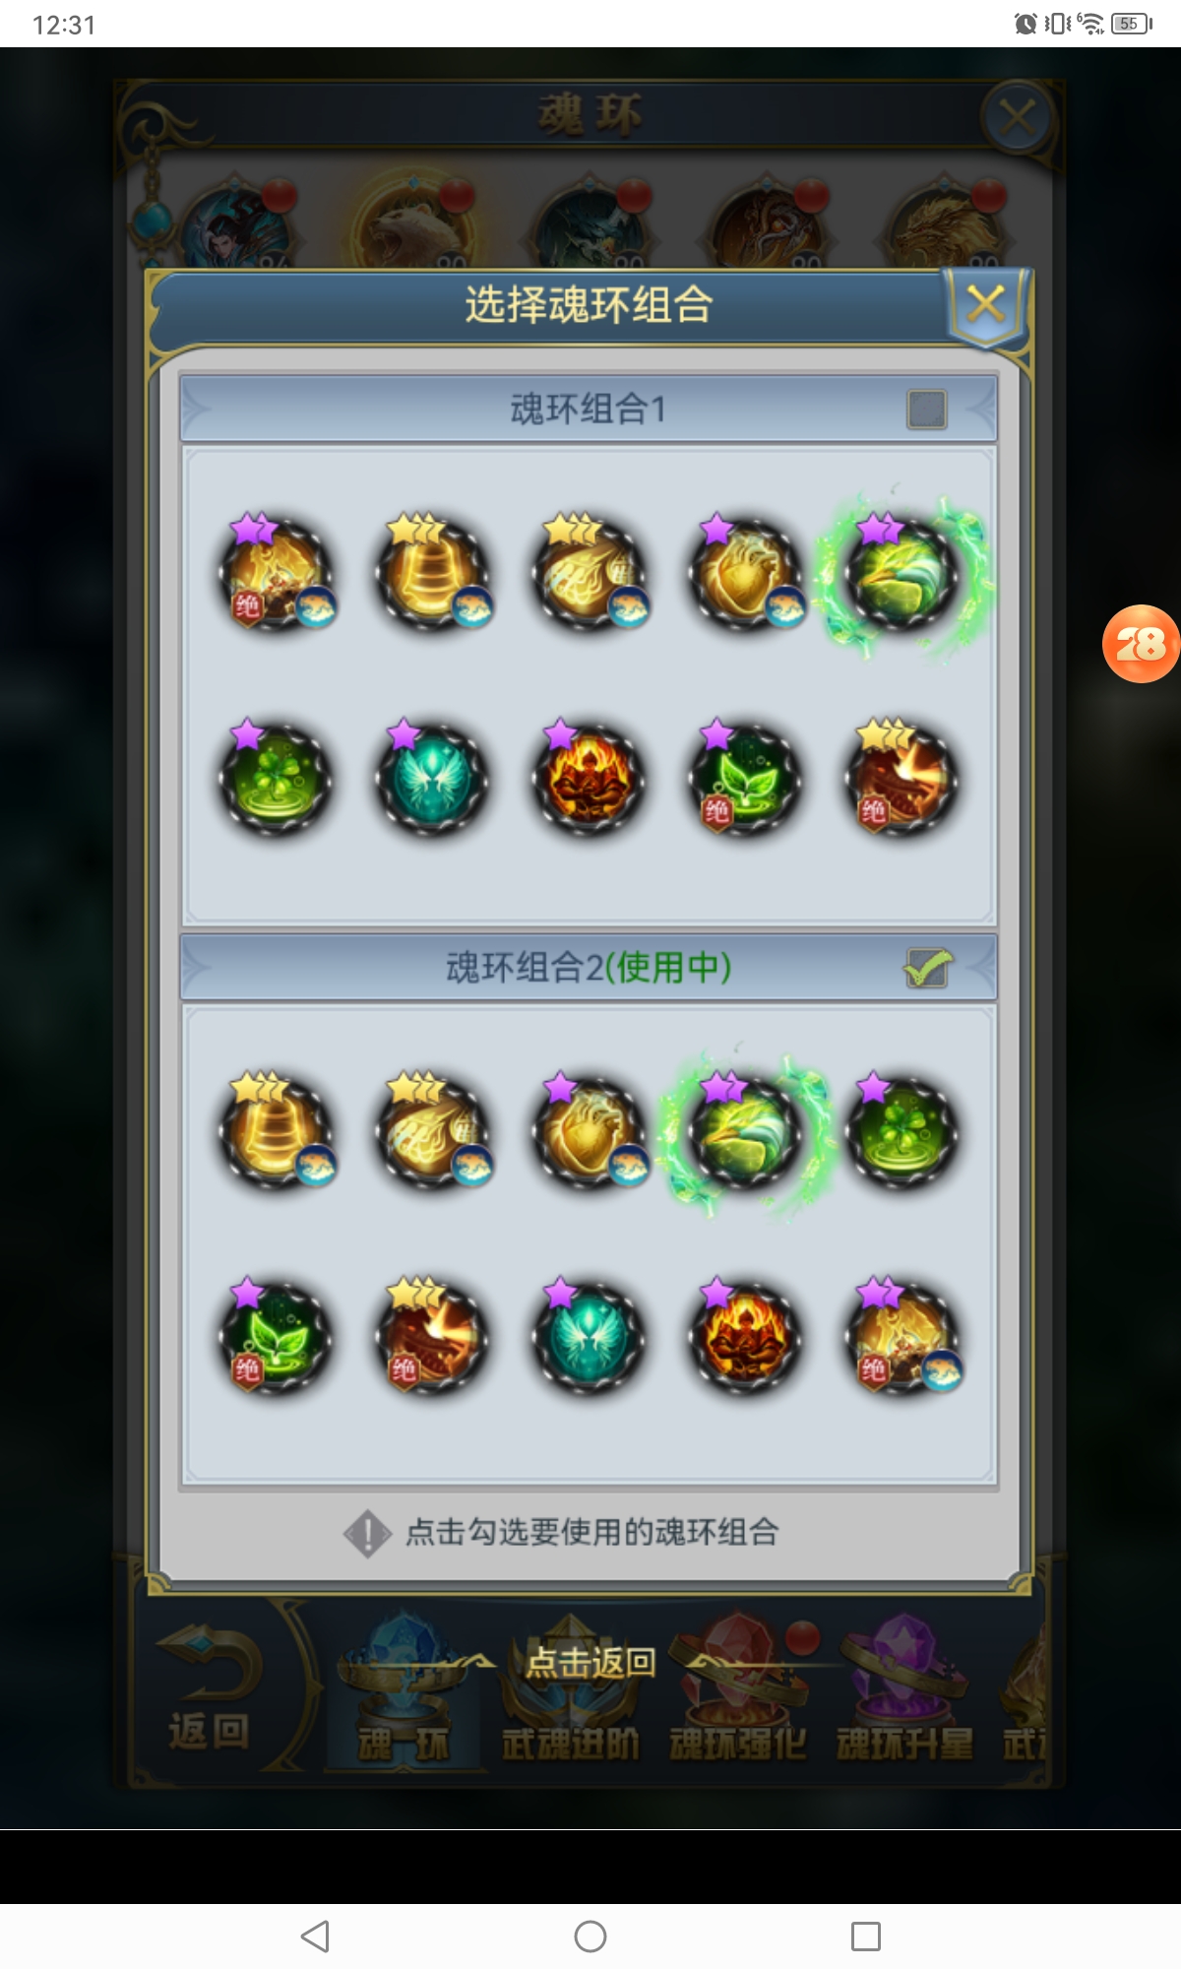
Task: Select the white bear hero portrait
Action: coord(413,226)
